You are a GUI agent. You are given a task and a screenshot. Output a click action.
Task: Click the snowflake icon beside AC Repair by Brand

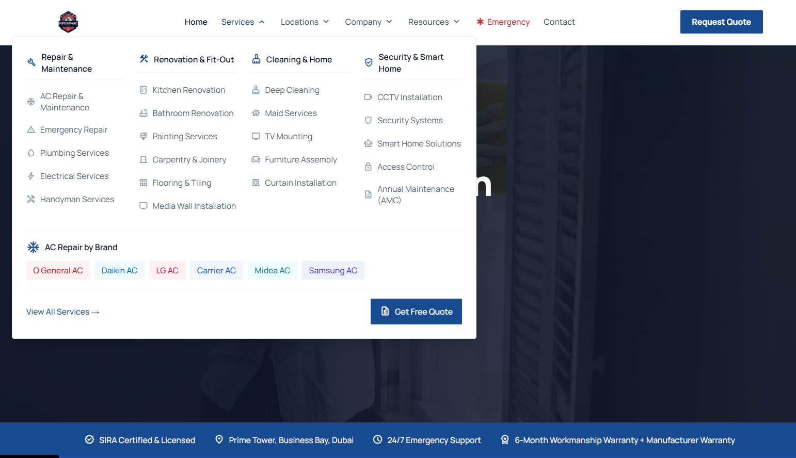tap(33, 247)
